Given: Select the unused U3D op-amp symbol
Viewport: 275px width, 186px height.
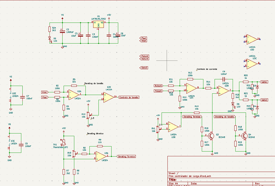Looking at the screenshot, I should tap(252, 39).
